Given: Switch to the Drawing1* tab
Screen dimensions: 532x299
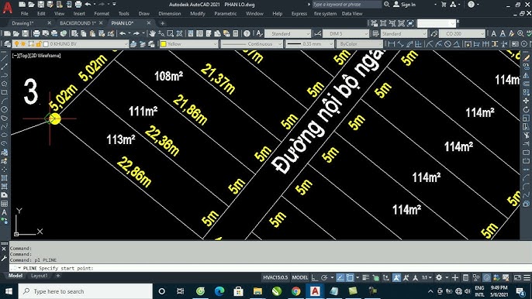Looking at the screenshot, I should (22, 23).
